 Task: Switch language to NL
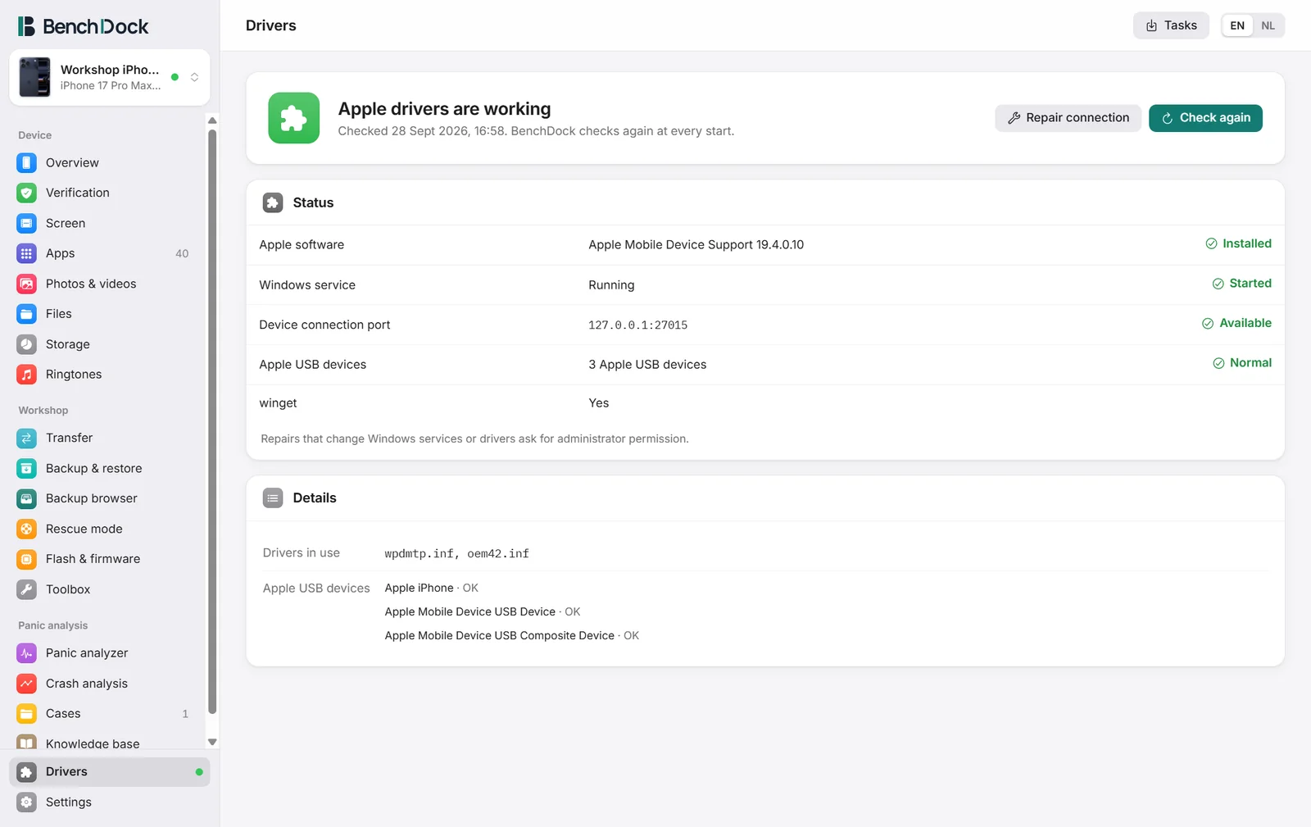pos(1268,25)
